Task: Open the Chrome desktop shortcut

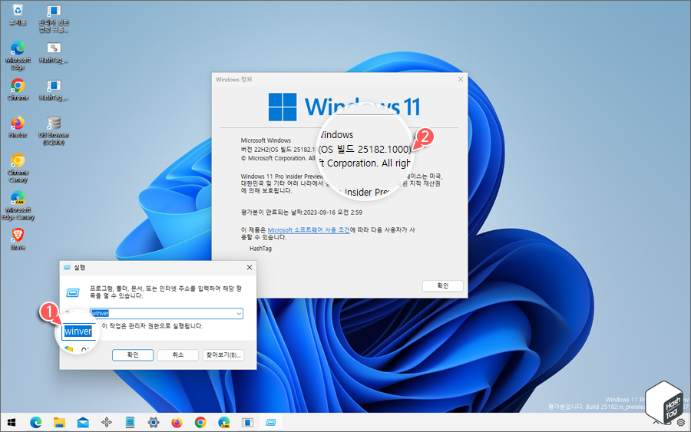Action: (18, 90)
